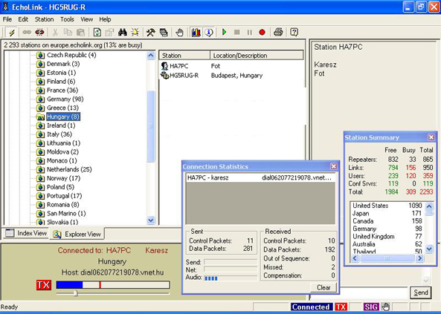The image size is (441, 314).
Task: Click the SIG indicator in status bar
Action: (x=371, y=307)
